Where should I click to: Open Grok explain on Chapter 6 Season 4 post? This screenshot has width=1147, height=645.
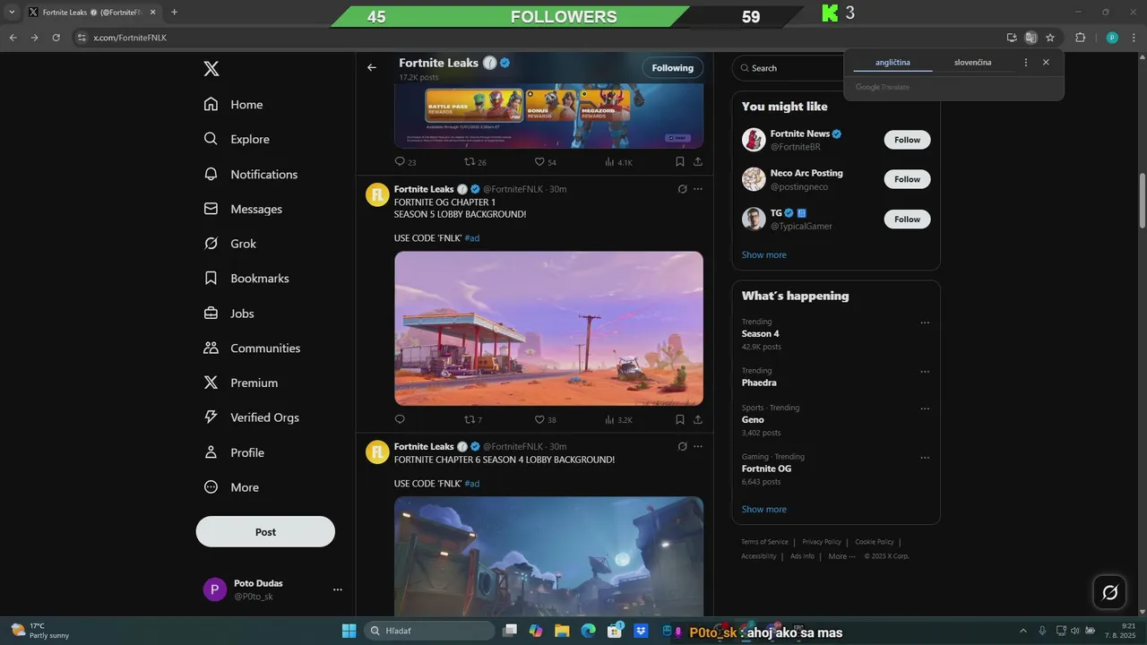point(682,446)
